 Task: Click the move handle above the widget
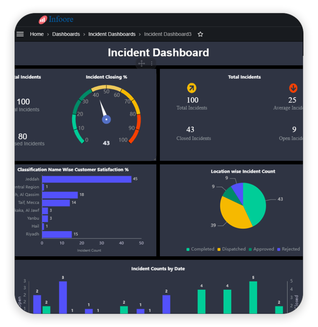(x=141, y=64)
